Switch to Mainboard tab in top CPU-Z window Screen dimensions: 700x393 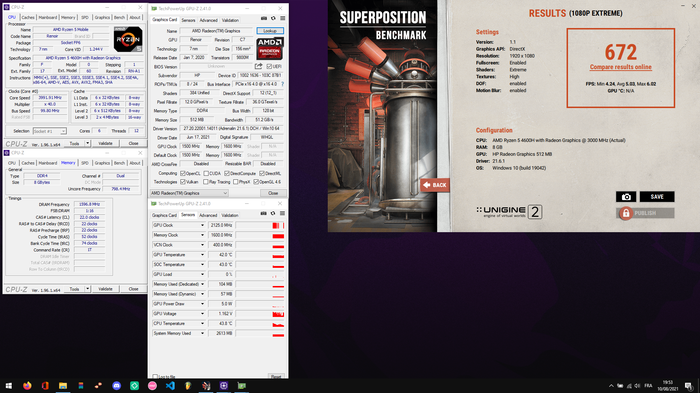(x=48, y=17)
